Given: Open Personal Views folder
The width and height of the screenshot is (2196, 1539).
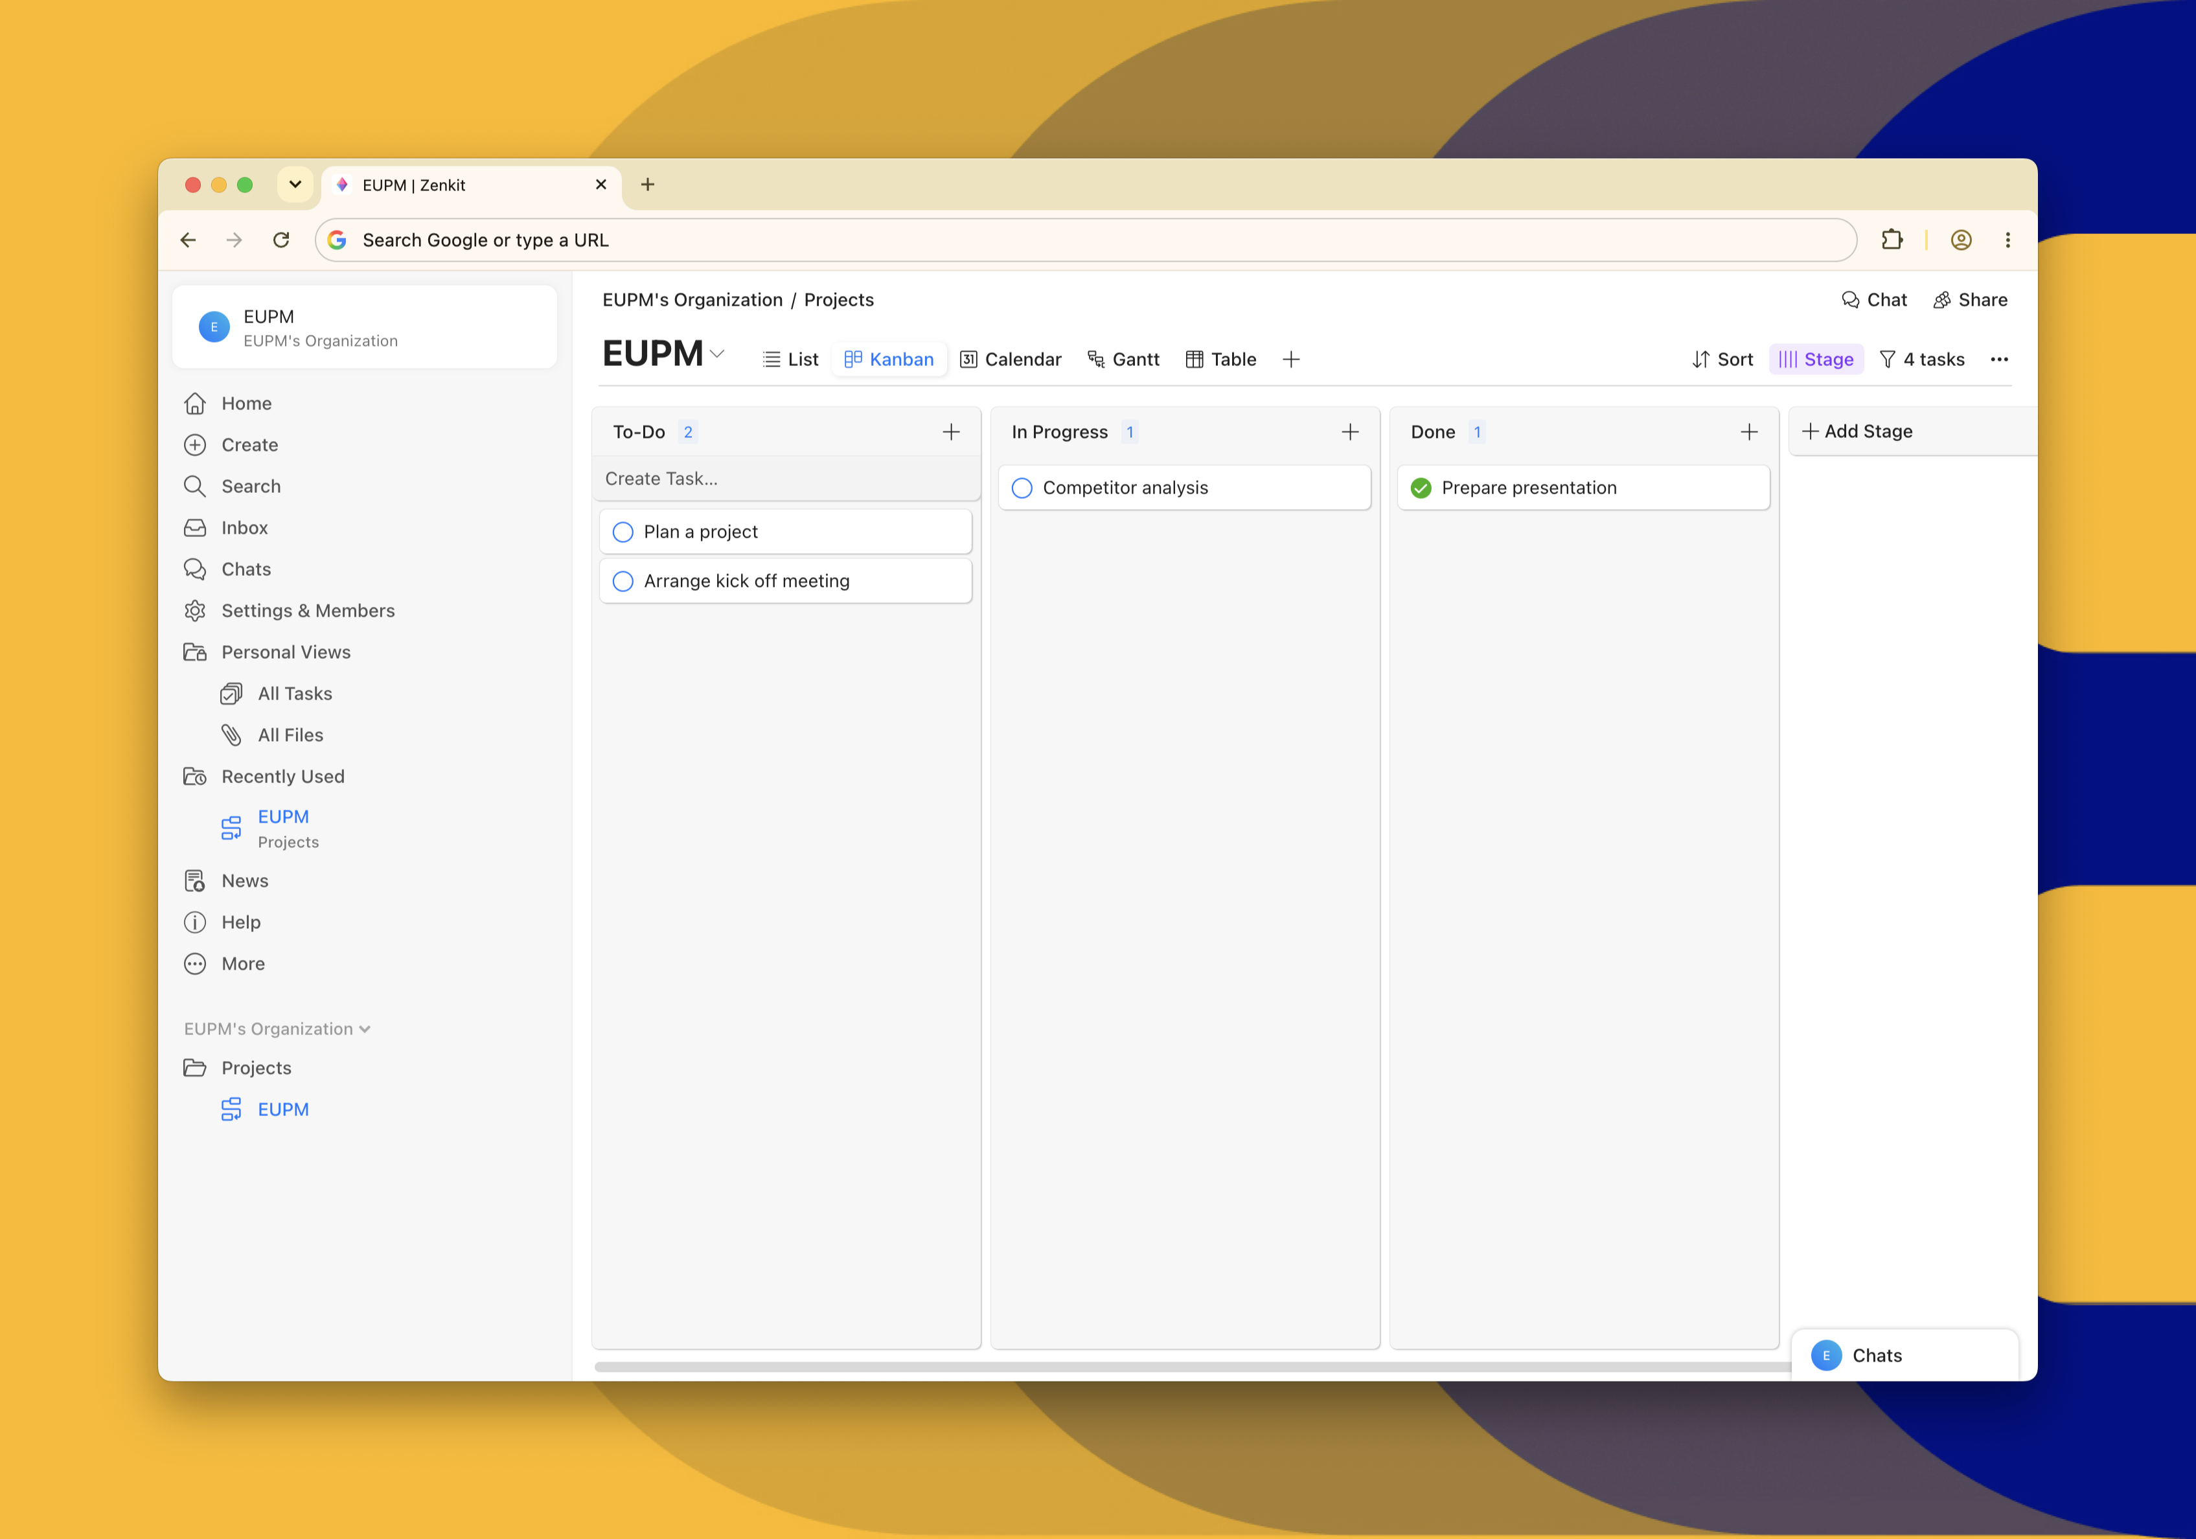Looking at the screenshot, I should pos(267,652).
